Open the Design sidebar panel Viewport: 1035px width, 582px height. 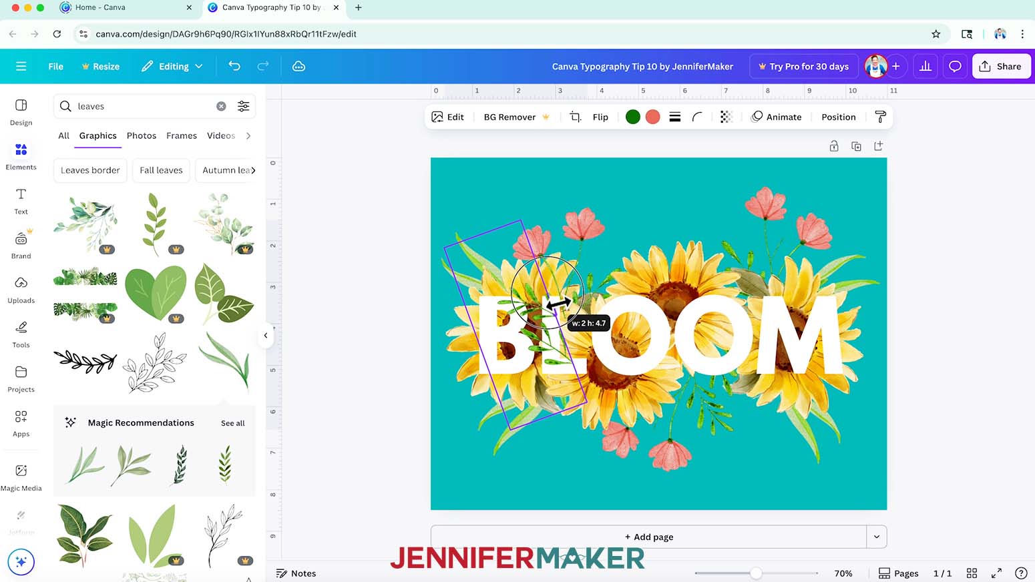(x=21, y=112)
